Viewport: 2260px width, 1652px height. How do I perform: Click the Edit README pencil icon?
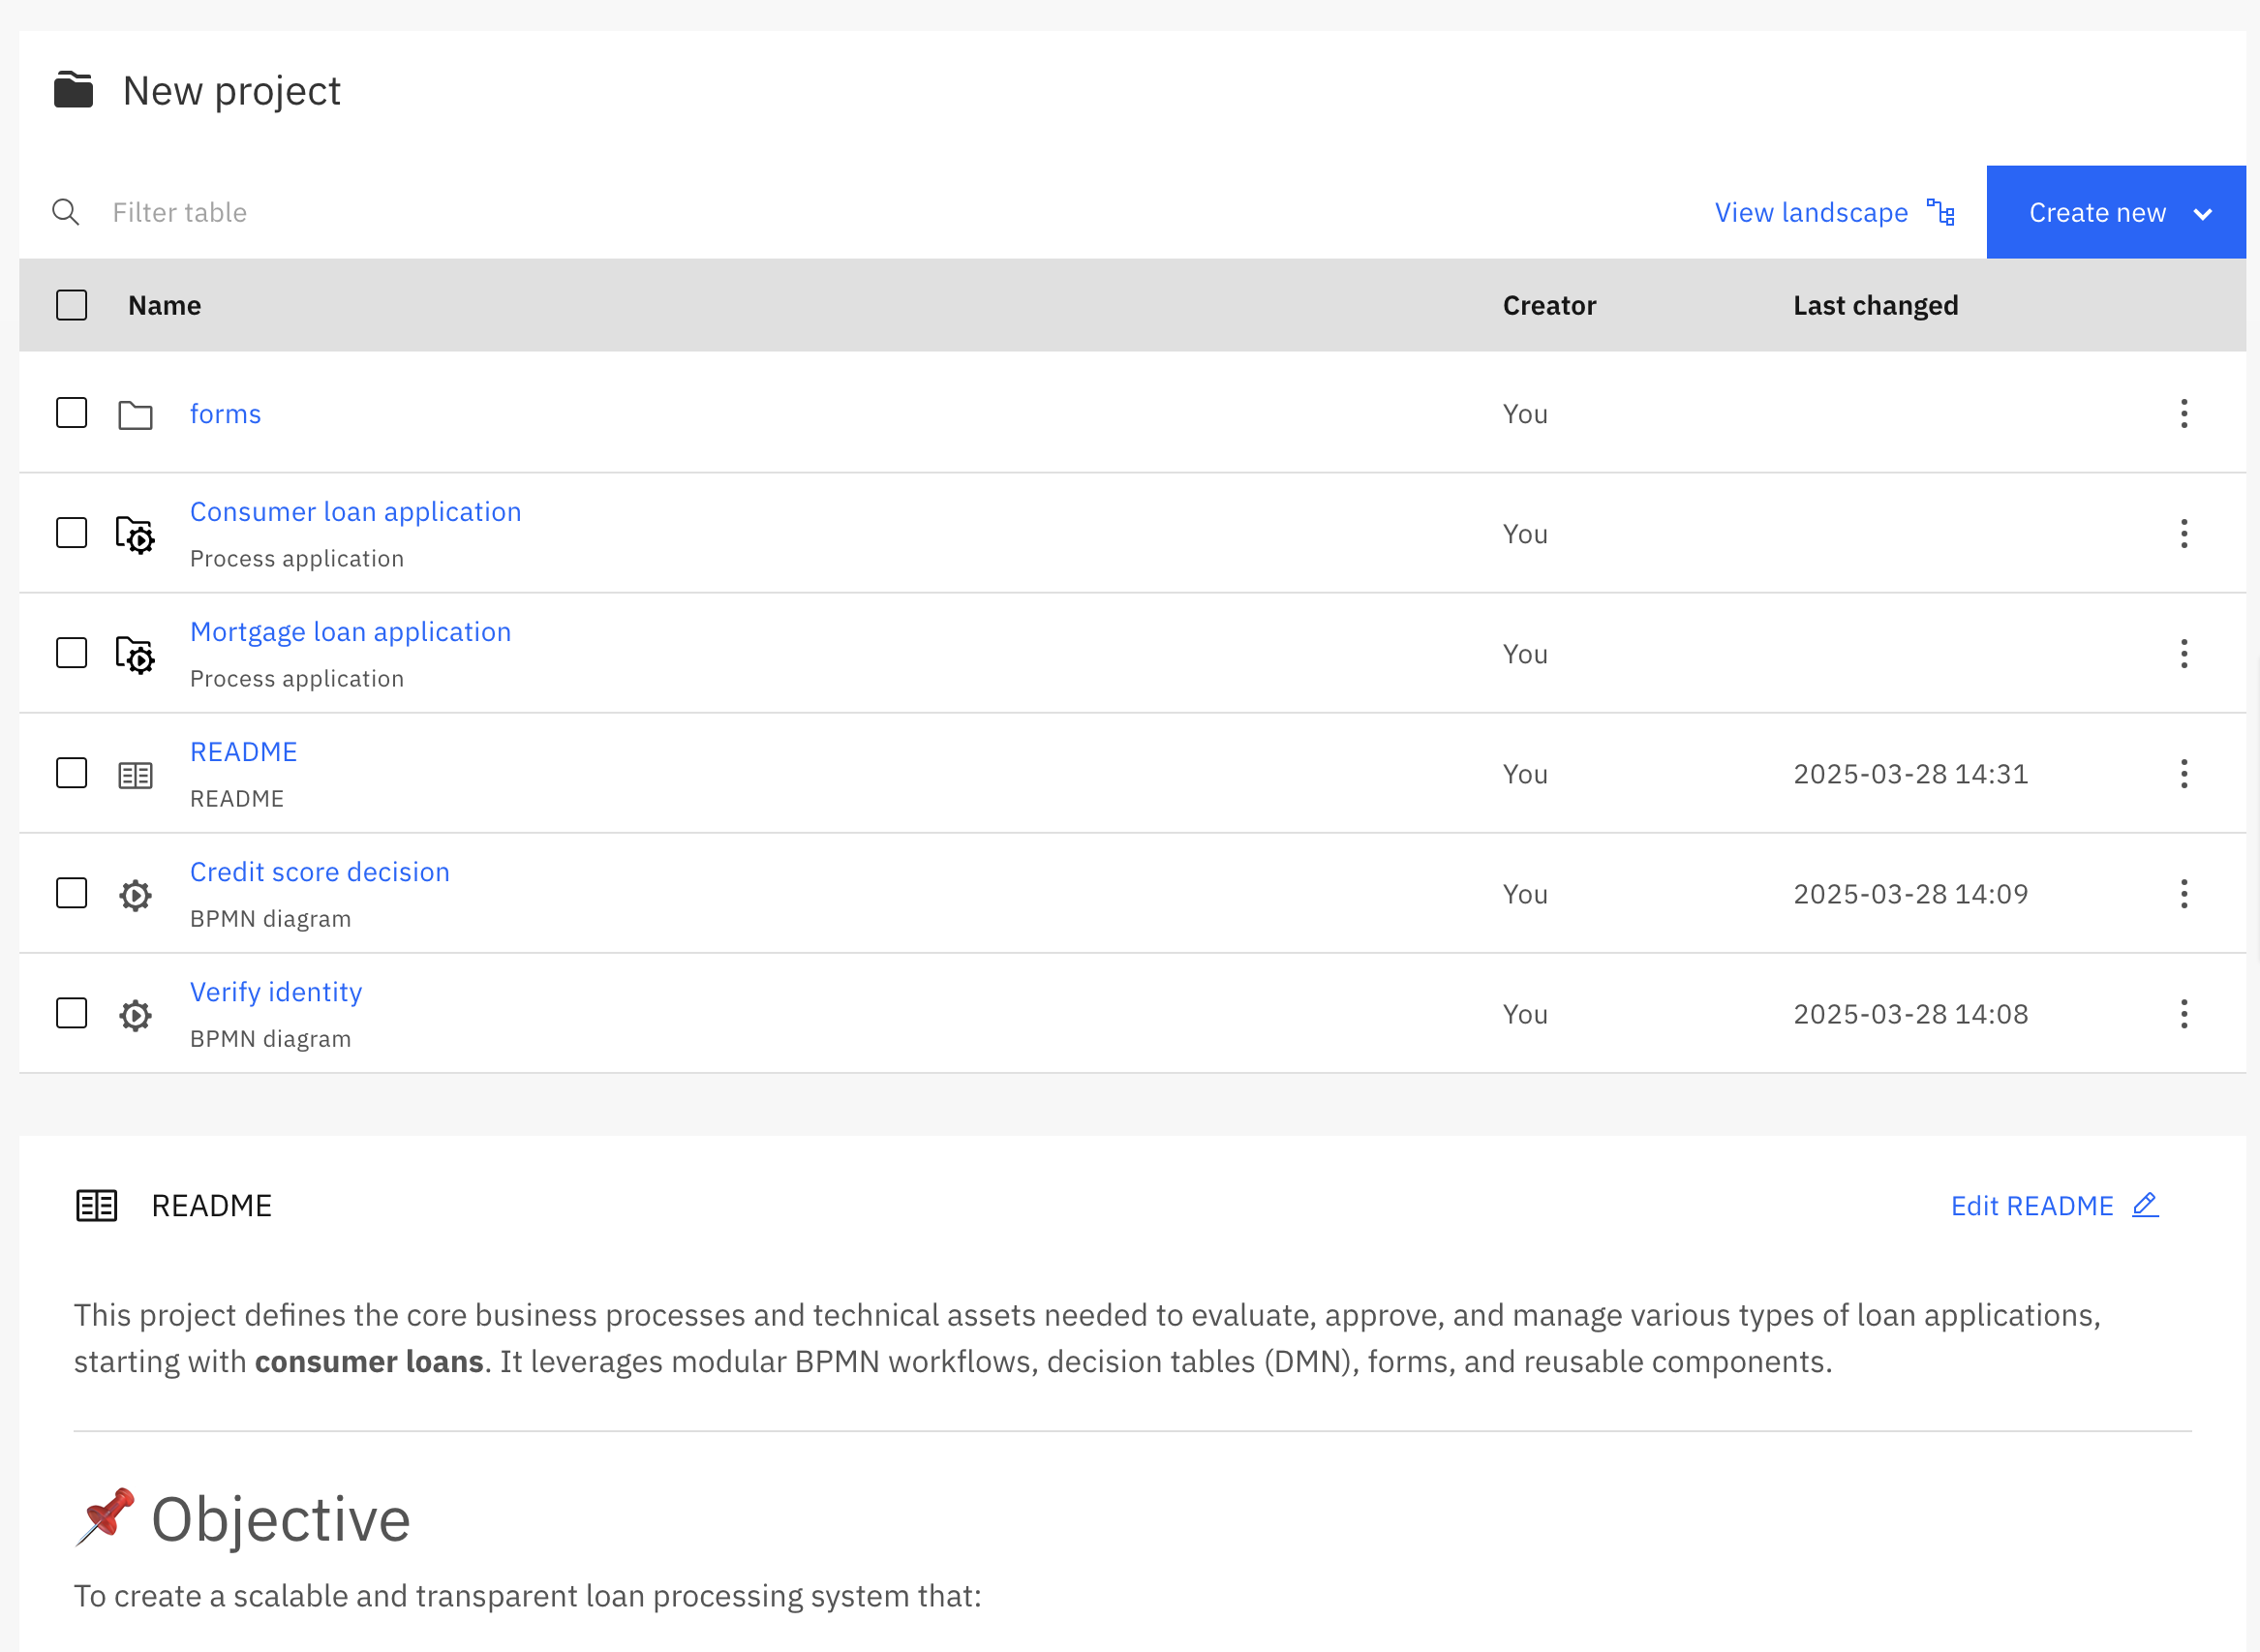(x=2144, y=1205)
